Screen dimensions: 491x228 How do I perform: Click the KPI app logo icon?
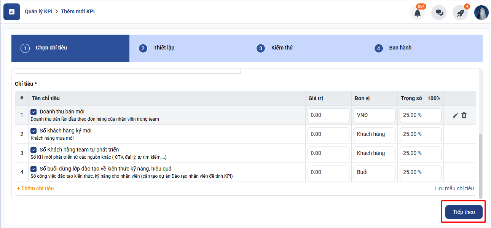pos(11,12)
